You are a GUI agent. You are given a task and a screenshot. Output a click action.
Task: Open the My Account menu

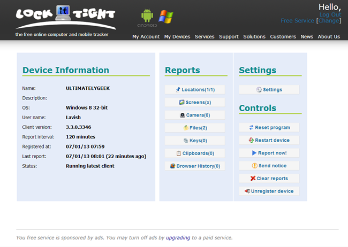tap(146, 36)
